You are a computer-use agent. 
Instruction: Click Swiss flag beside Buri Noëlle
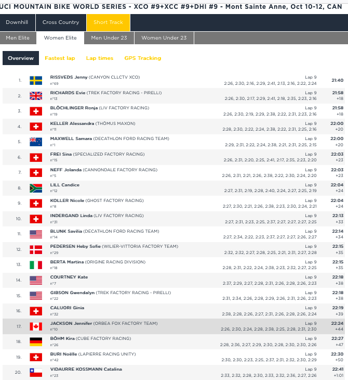click(36, 357)
